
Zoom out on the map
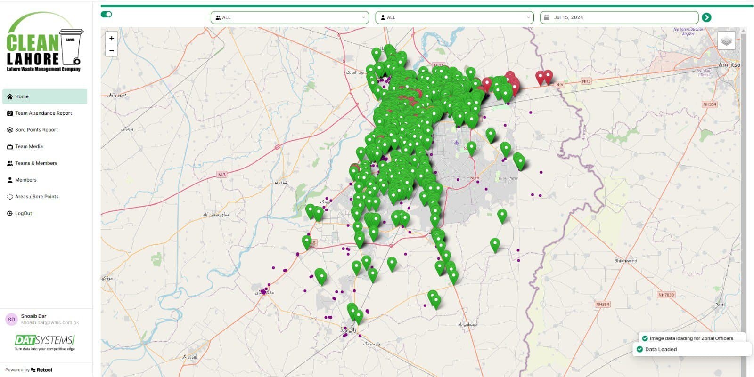[x=112, y=51]
